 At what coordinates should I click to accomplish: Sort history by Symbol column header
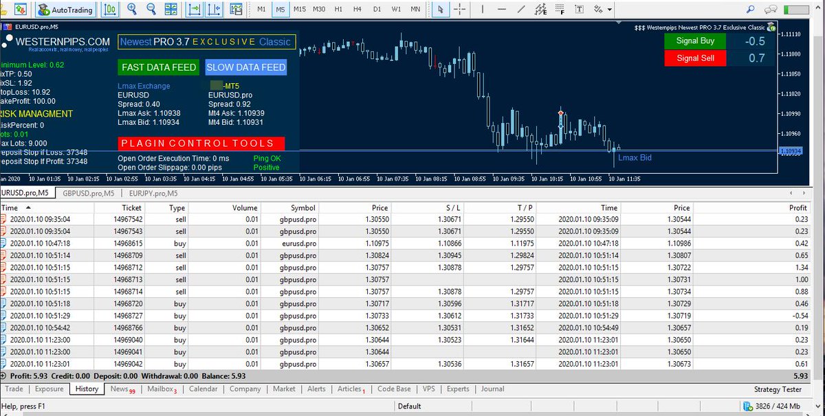click(x=290, y=207)
